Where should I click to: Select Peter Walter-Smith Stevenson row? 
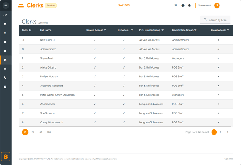(126, 95)
